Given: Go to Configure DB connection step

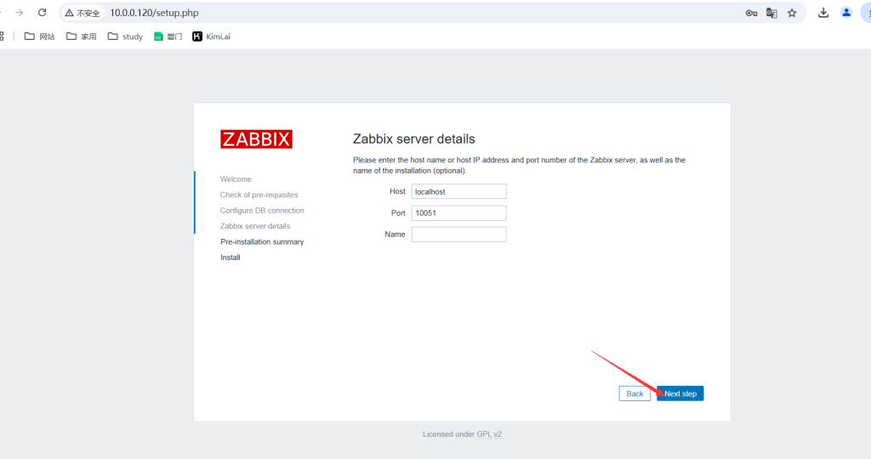Looking at the screenshot, I should click(262, 211).
